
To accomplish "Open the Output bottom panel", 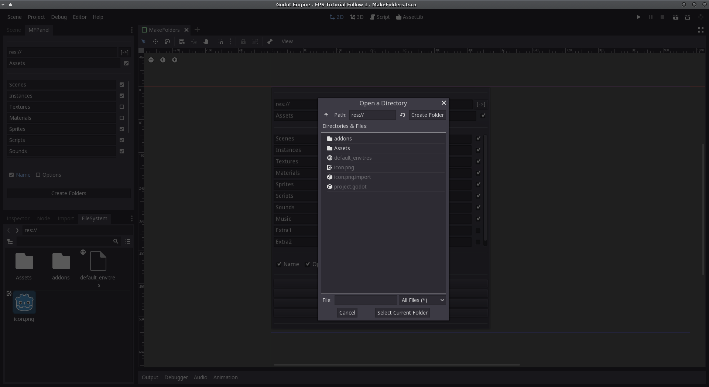I will tap(150, 377).
